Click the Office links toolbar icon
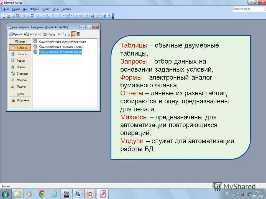 tap(60, 16)
